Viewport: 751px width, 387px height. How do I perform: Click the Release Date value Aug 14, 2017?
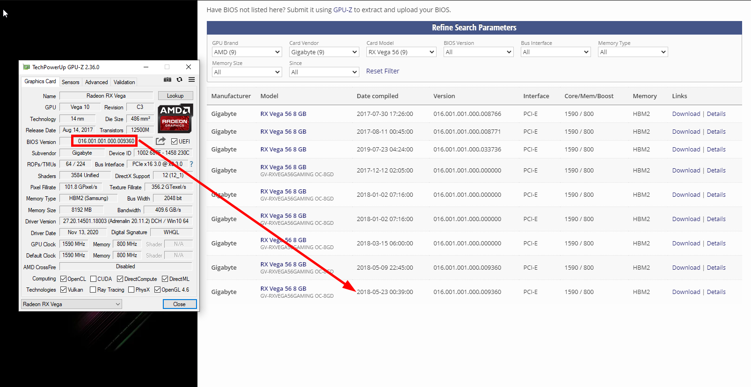(x=78, y=130)
